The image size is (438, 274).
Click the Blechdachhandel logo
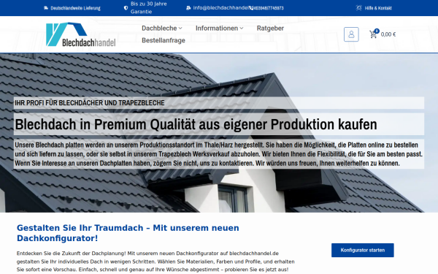(81, 34)
